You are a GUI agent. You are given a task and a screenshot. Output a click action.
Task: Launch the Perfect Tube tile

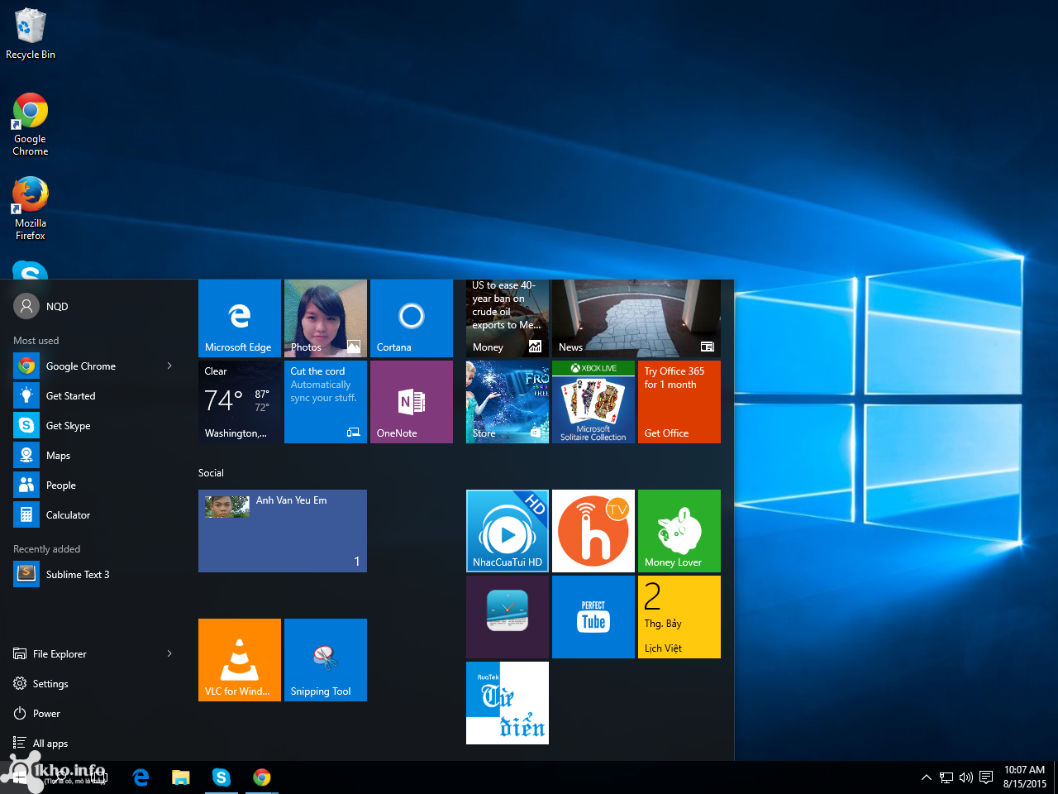(593, 617)
